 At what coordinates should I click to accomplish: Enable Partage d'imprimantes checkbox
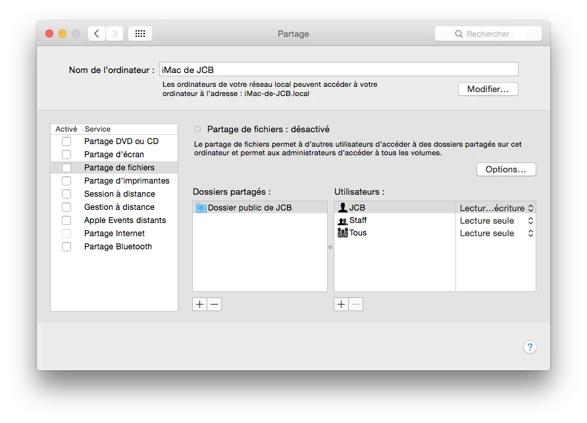point(66,181)
